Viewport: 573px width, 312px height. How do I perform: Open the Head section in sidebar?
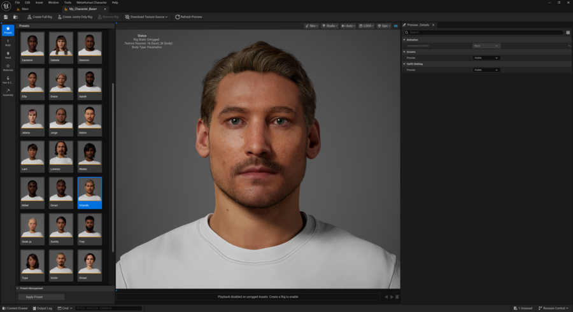pos(8,55)
